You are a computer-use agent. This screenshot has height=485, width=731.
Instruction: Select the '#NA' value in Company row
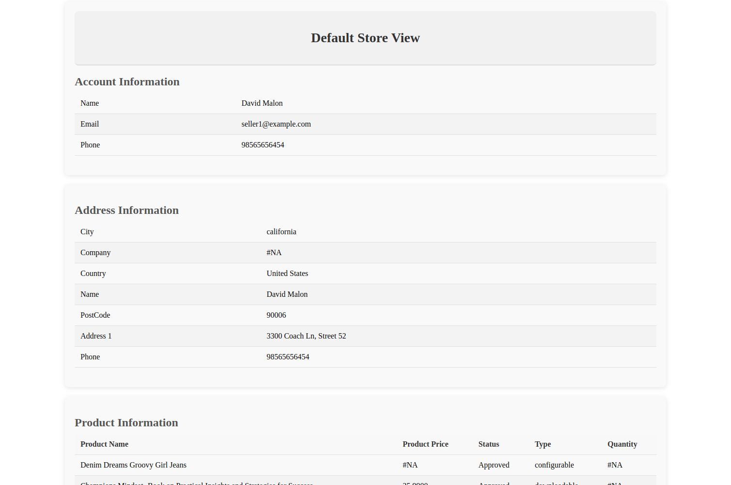(274, 253)
